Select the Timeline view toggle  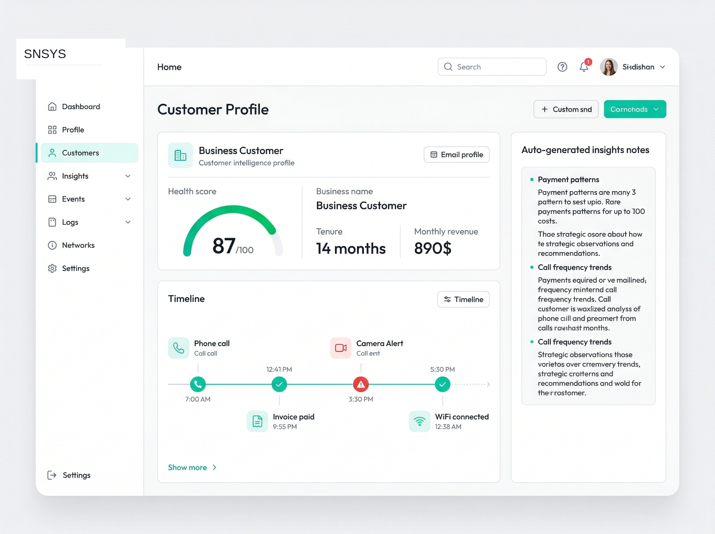(463, 299)
